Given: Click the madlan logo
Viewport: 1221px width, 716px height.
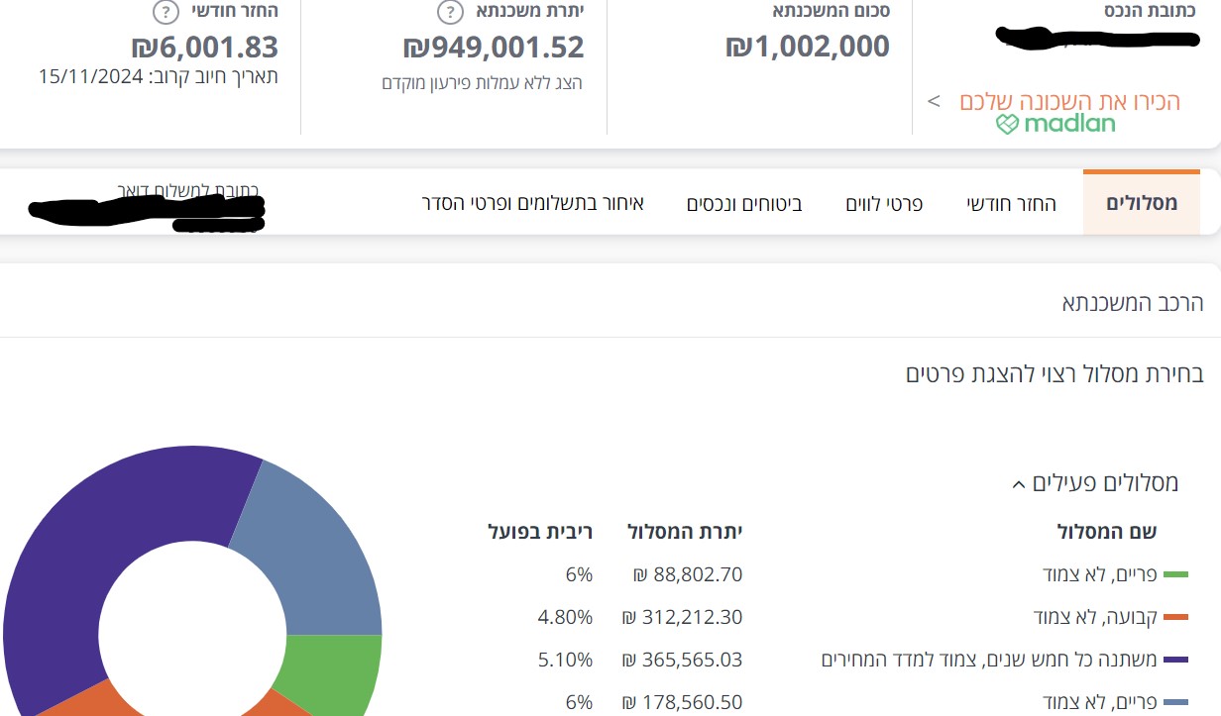Looking at the screenshot, I should coord(1055,124).
